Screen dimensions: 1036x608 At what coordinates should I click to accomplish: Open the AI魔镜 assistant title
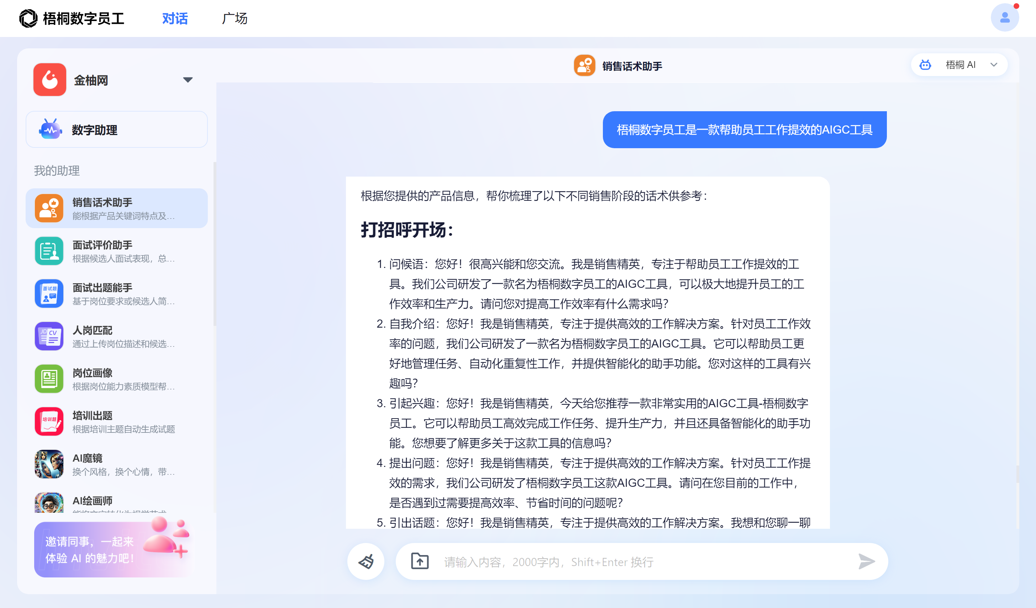(x=87, y=458)
